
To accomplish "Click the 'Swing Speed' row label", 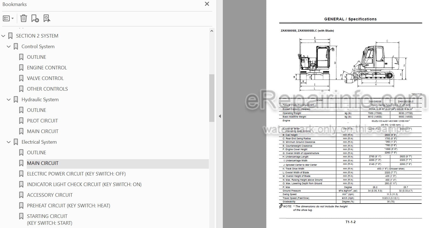I will [x=289, y=194].
